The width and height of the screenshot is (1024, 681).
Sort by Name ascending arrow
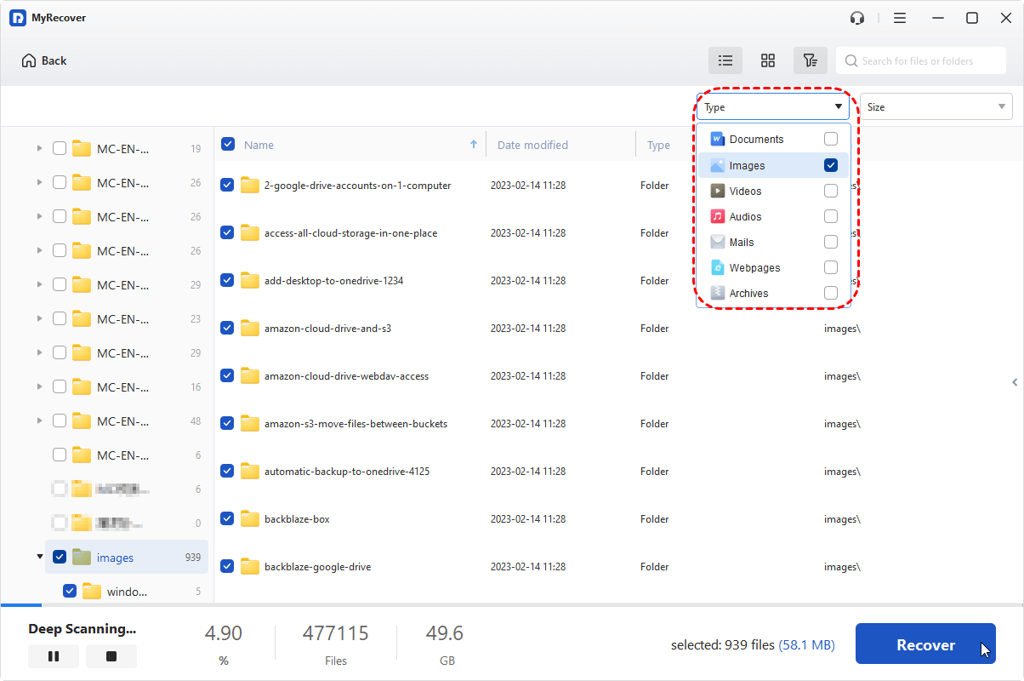(474, 145)
